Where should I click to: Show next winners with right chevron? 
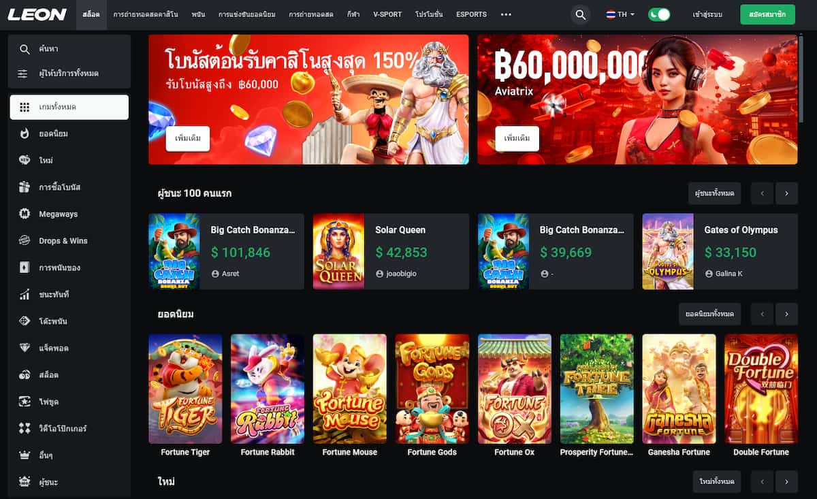click(786, 193)
